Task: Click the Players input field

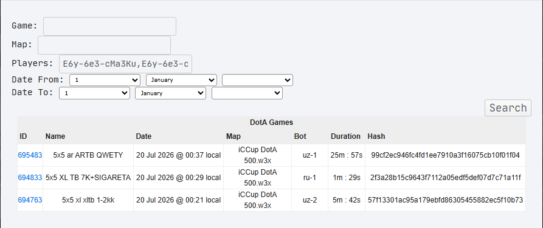Action: (x=125, y=64)
